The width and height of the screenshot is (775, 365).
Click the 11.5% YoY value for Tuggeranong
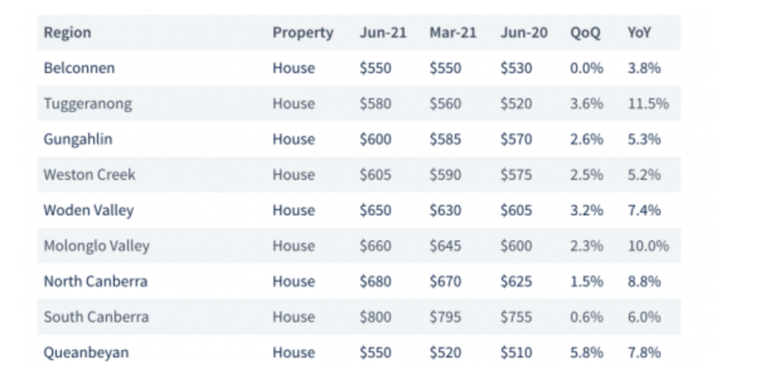tap(648, 104)
